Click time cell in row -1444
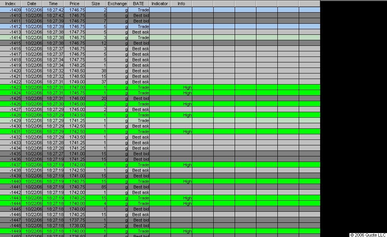This screenshot has height=237, width=387. 53,203
